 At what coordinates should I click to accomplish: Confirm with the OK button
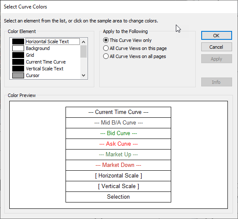[x=216, y=36]
